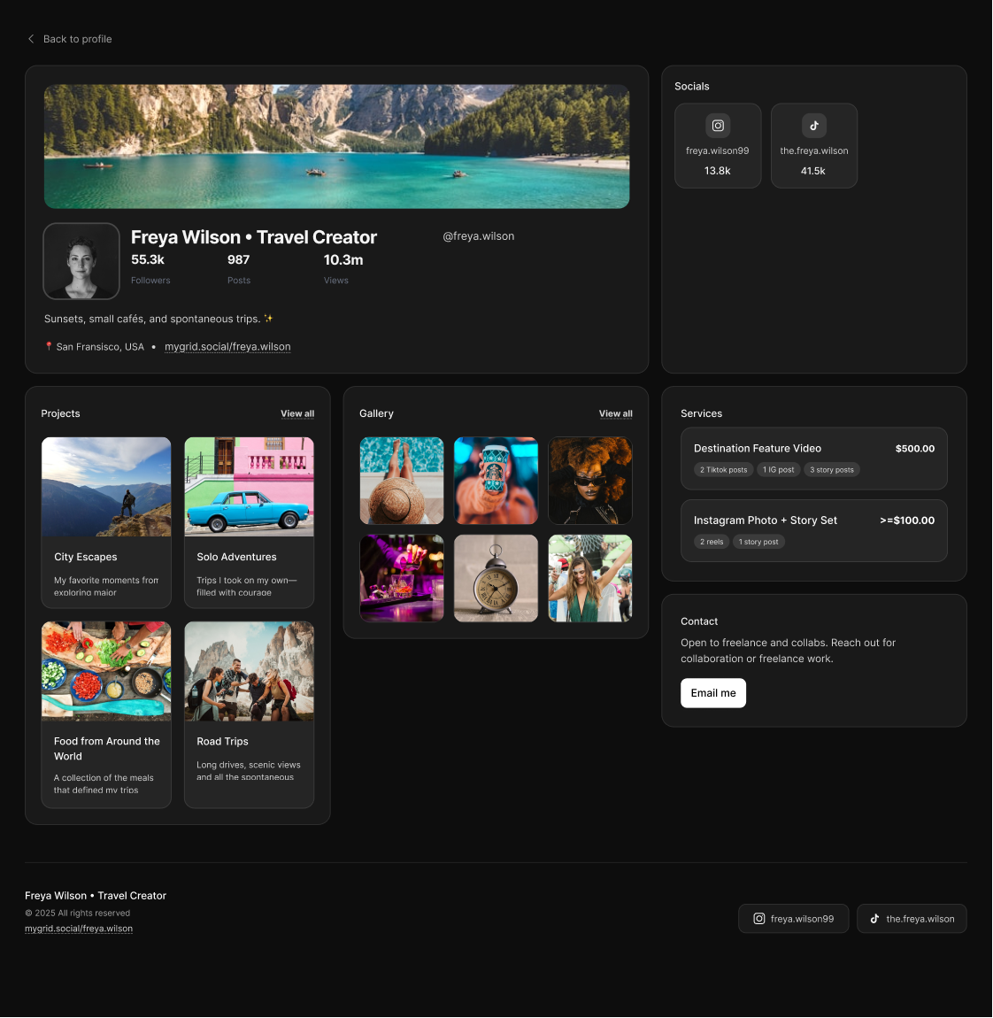Open mygrid.social/freya.wilson link in profile bio
This screenshot has width=993, height=1018.
[227, 347]
